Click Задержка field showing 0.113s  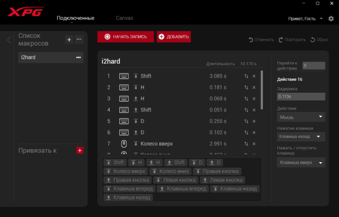click(301, 97)
